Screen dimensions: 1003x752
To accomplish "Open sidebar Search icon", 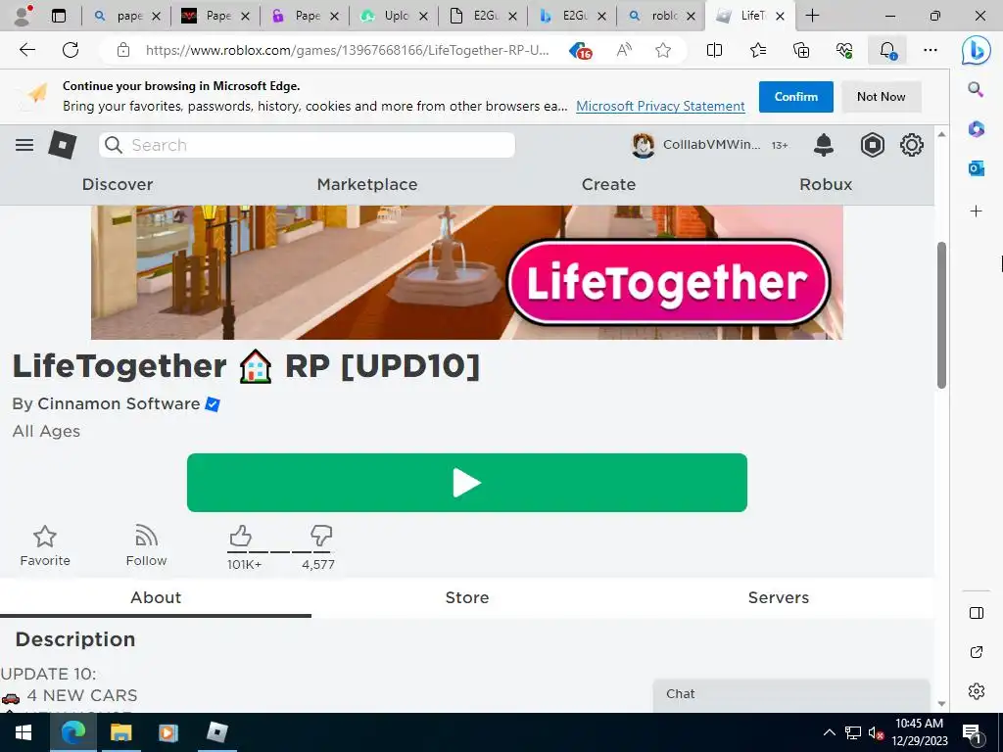I will [976, 89].
